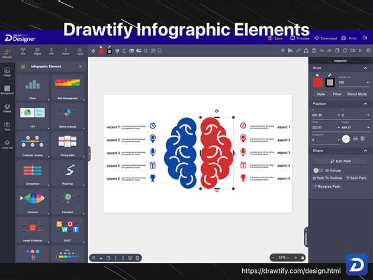Screen dimensions: 373x280
Task: Open the Image sidebar panel
Action: 7,72
